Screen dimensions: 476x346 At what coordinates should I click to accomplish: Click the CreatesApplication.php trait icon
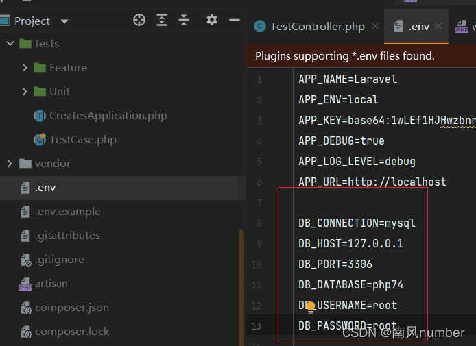40,116
